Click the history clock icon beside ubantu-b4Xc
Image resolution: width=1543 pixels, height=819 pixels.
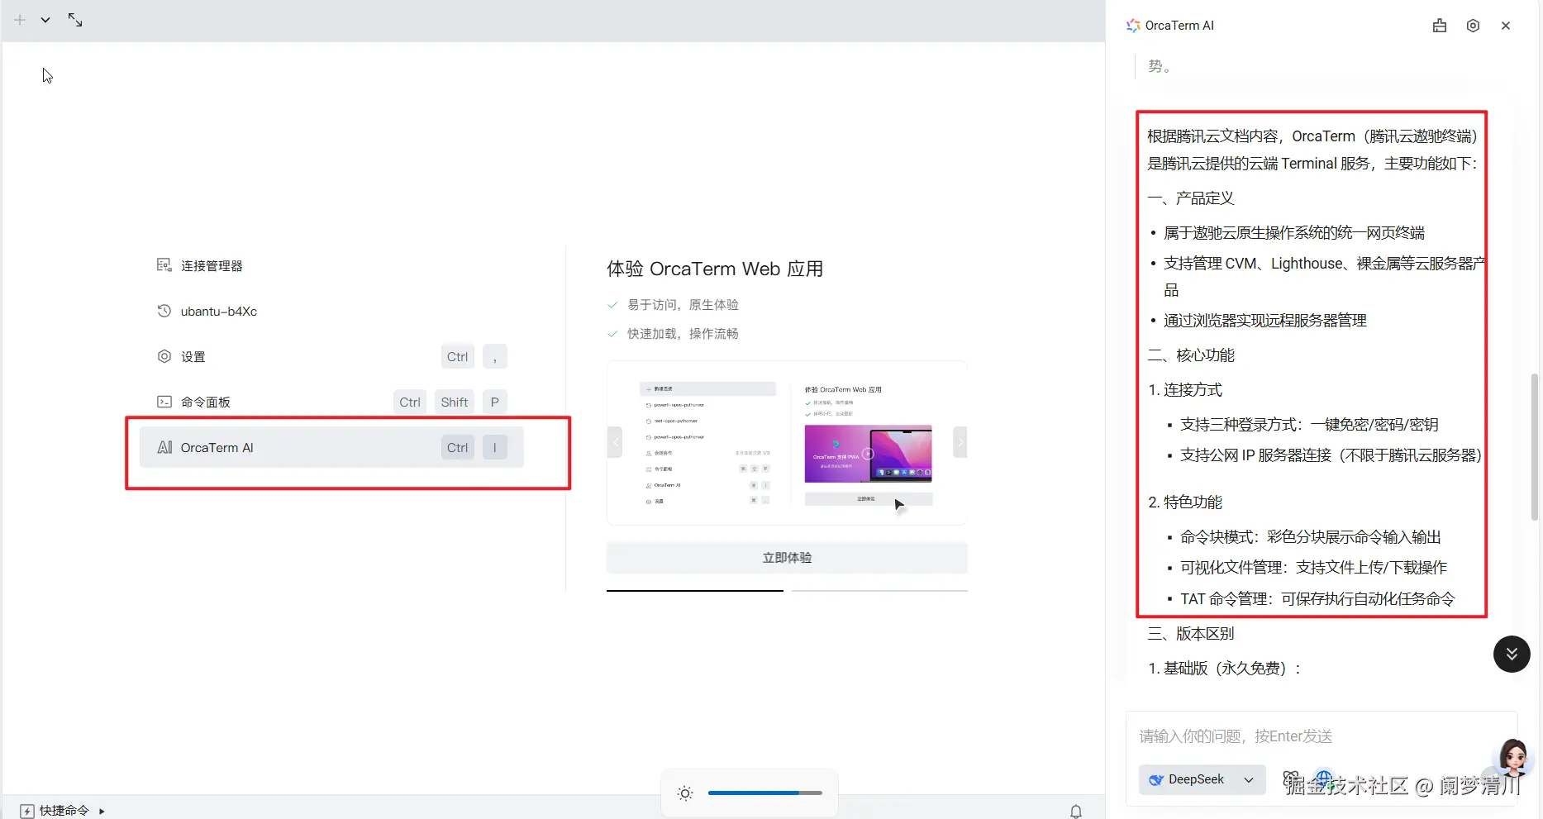164,311
